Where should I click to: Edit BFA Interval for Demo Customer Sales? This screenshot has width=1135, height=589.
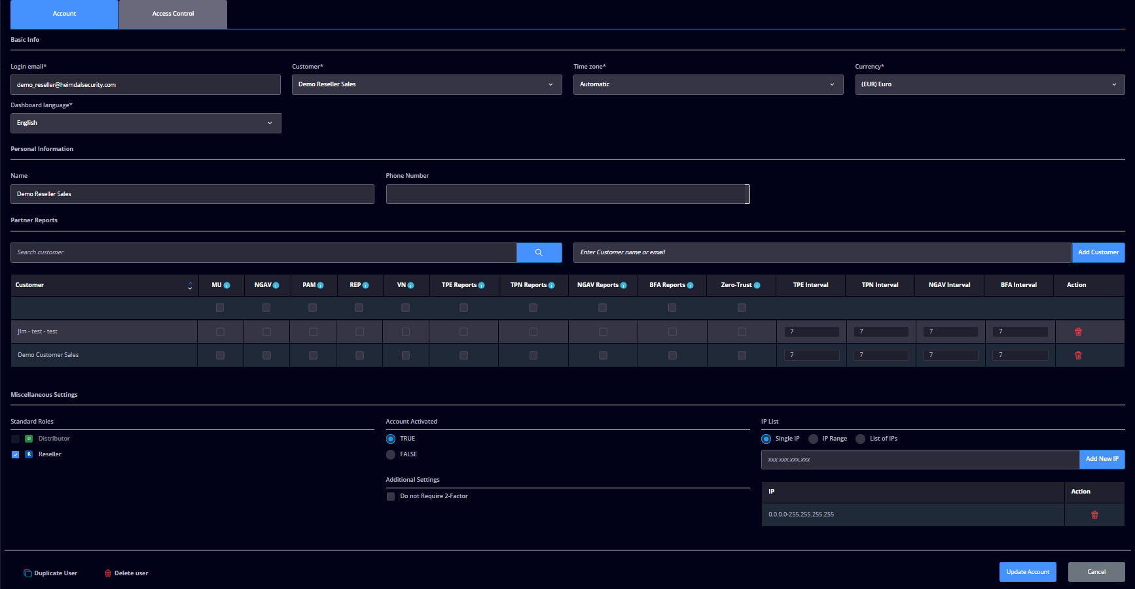tap(1020, 356)
